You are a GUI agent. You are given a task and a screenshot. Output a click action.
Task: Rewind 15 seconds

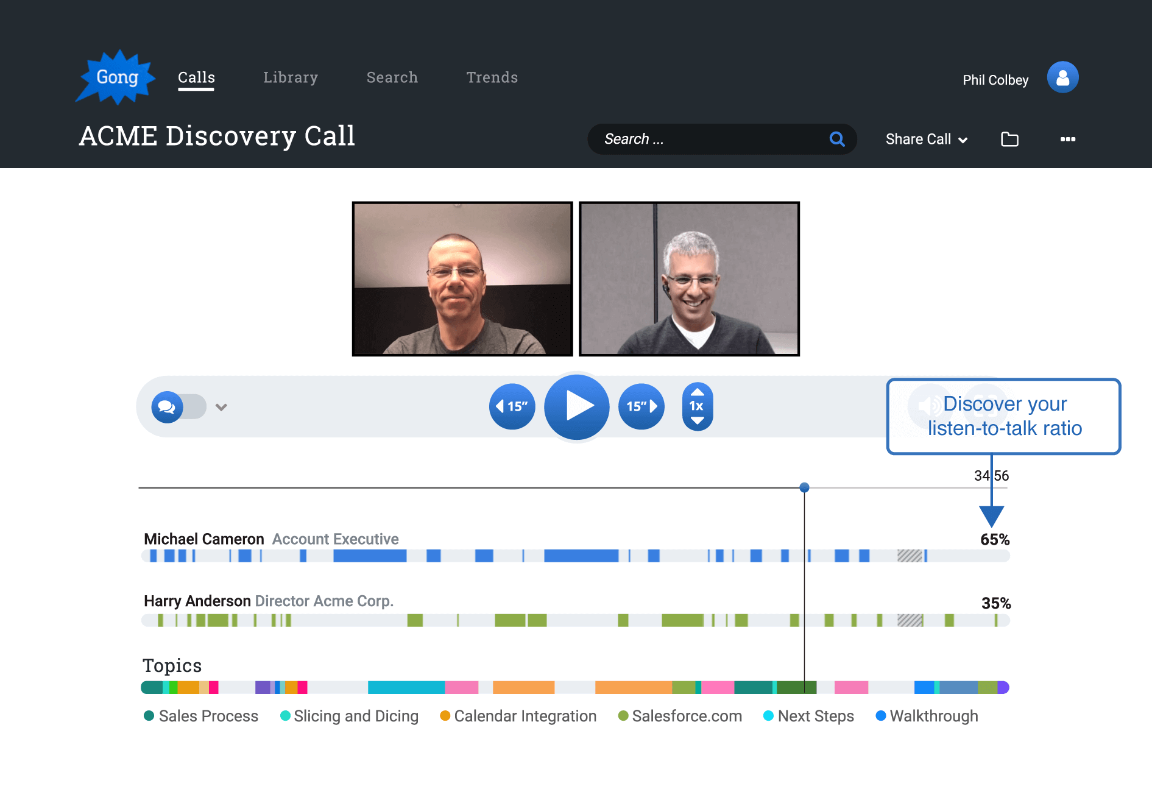512,406
